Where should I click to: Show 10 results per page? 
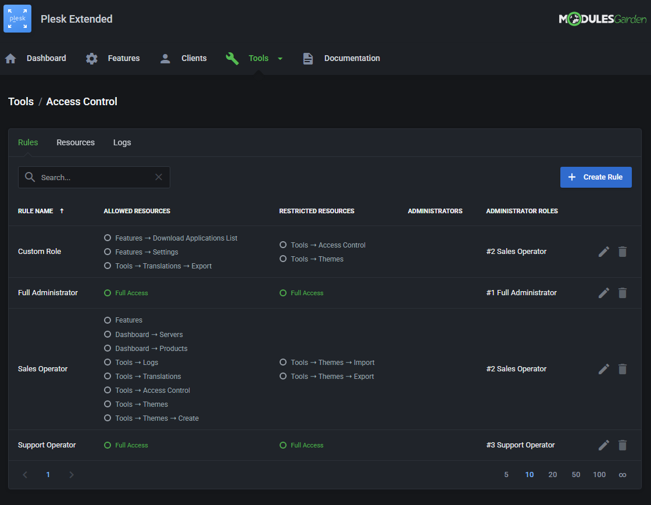[530, 475]
